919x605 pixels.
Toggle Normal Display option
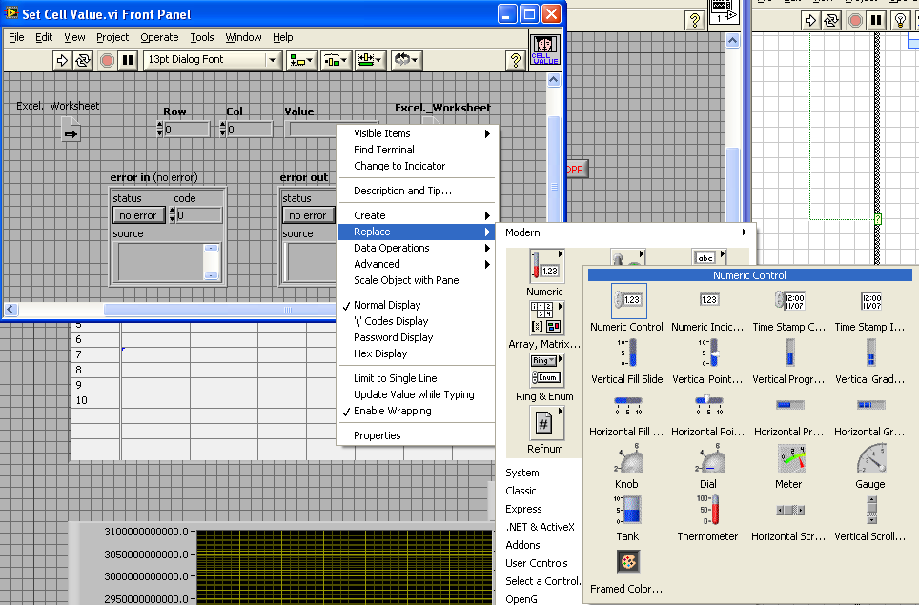pyautogui.click(x=386, y=305)
